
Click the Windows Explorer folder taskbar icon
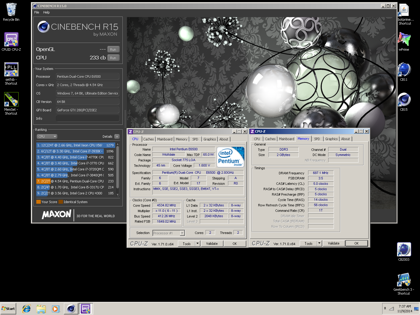(x=41, y=308)
